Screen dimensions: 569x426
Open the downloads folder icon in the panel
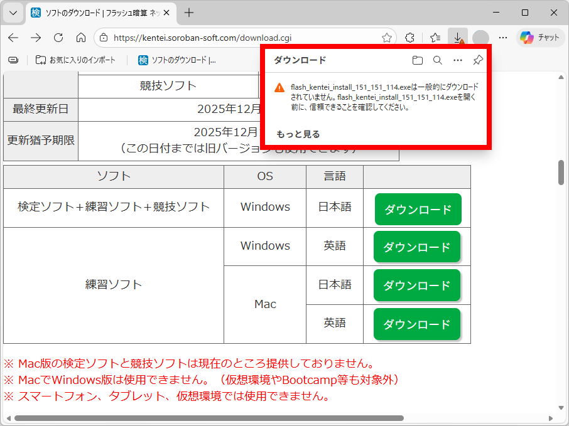click(x=418, y=60)
